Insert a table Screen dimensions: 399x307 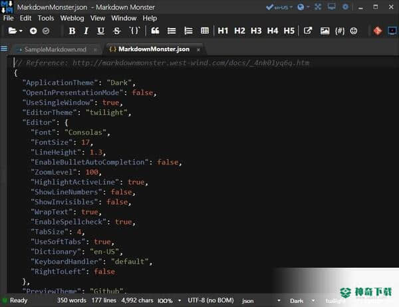pos(205,31)
